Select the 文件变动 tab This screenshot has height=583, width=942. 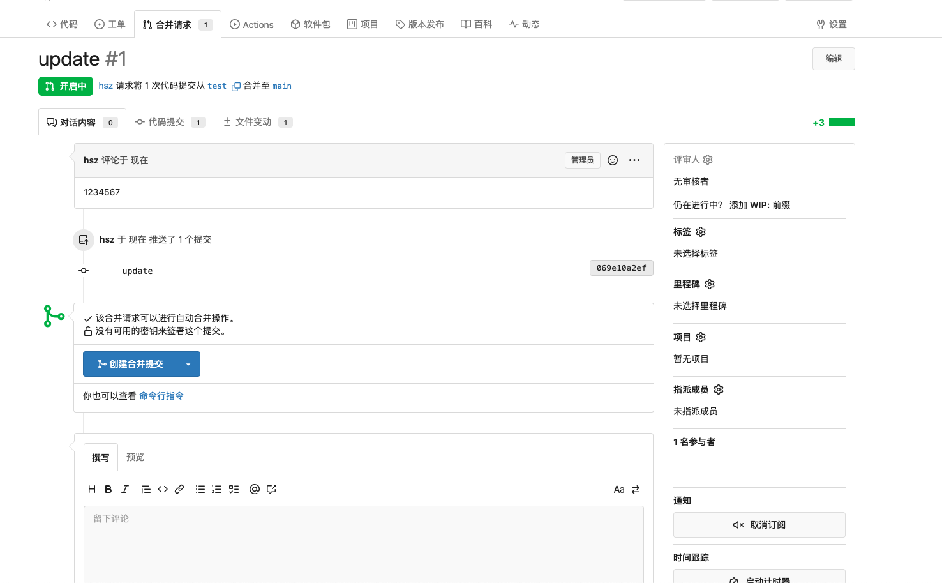(258, 122)
